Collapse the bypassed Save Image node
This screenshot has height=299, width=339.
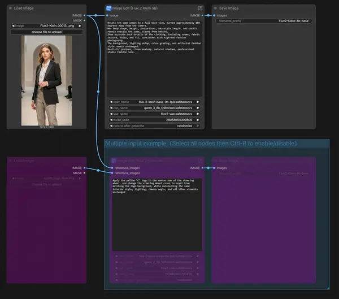(x=215, y=161)
